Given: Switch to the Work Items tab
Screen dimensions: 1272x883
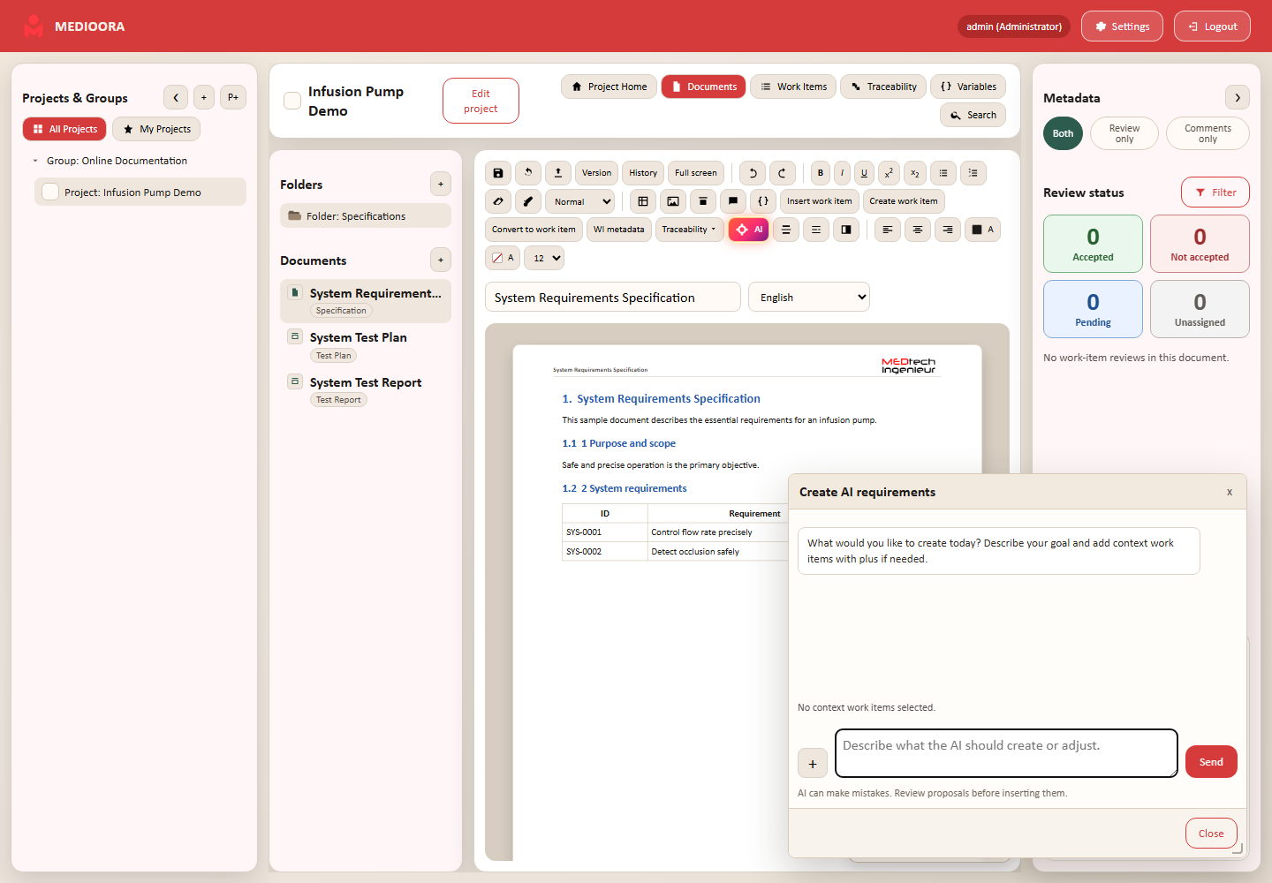Looking at the screenshot, I should point(793,87).
